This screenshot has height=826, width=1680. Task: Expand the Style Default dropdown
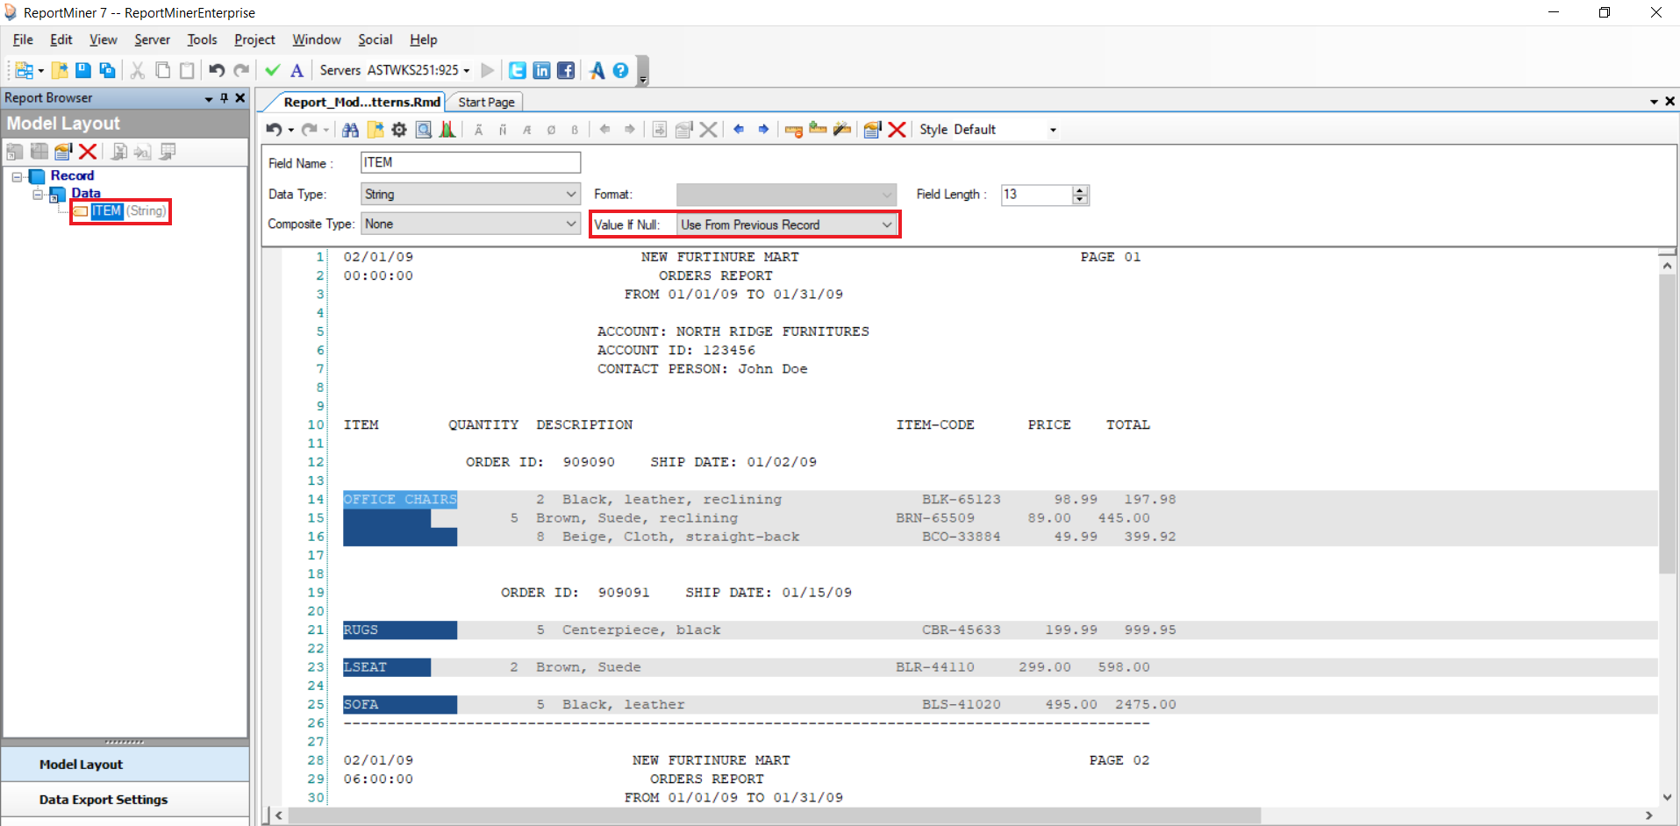click(x=1053, y=130)
